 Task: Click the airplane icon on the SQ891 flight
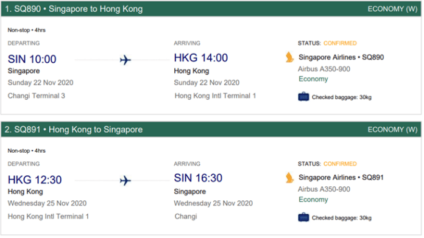tap(125, 180)
